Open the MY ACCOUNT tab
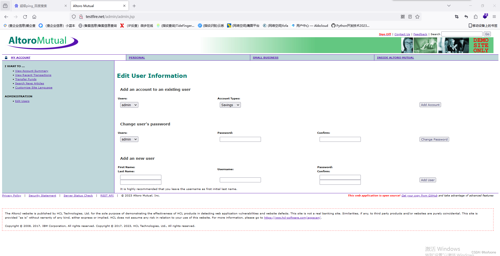500x256 pixels. coord(21,58)
